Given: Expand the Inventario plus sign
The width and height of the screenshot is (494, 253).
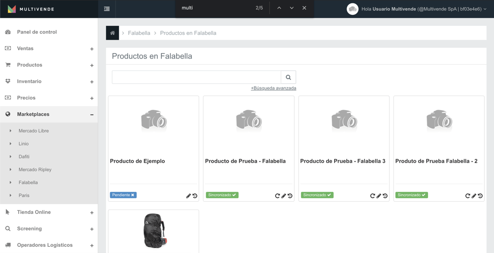Looking at the screenshot, I should click(92, 82).
